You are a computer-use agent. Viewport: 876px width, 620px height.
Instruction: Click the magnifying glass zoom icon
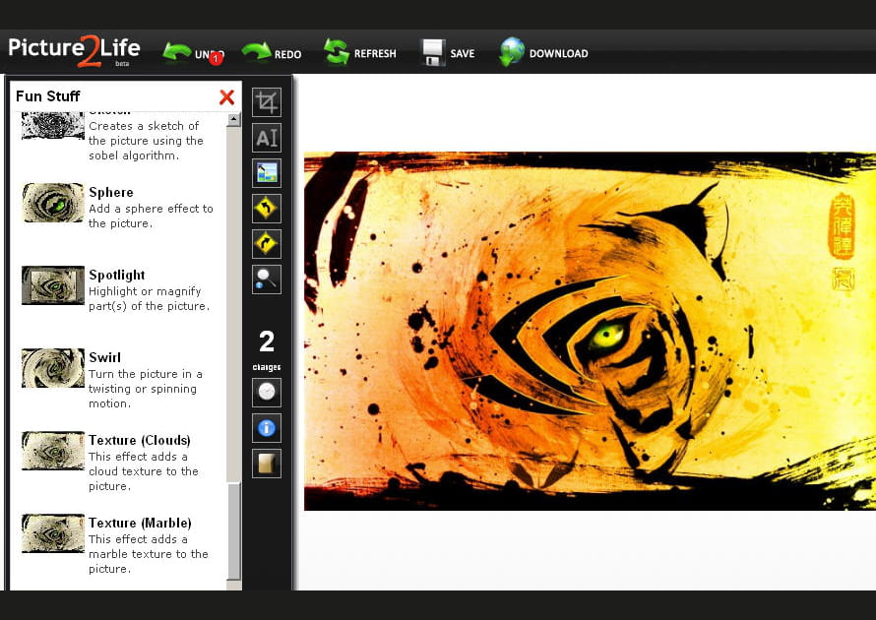point(267,279)
